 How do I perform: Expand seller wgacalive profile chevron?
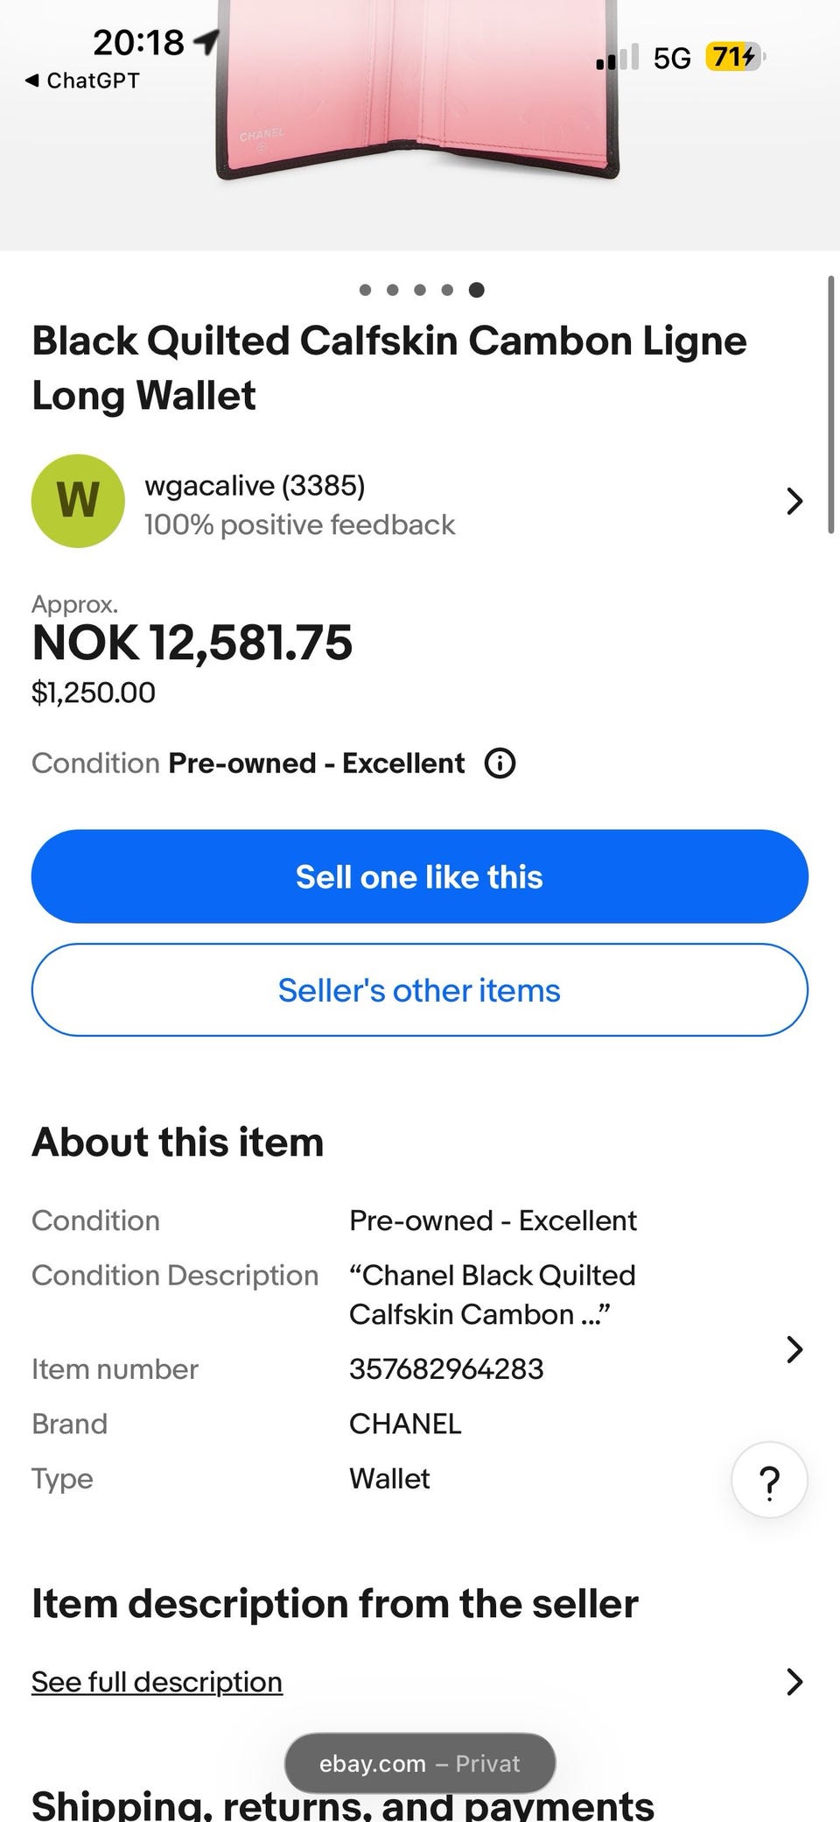(794, 501)
